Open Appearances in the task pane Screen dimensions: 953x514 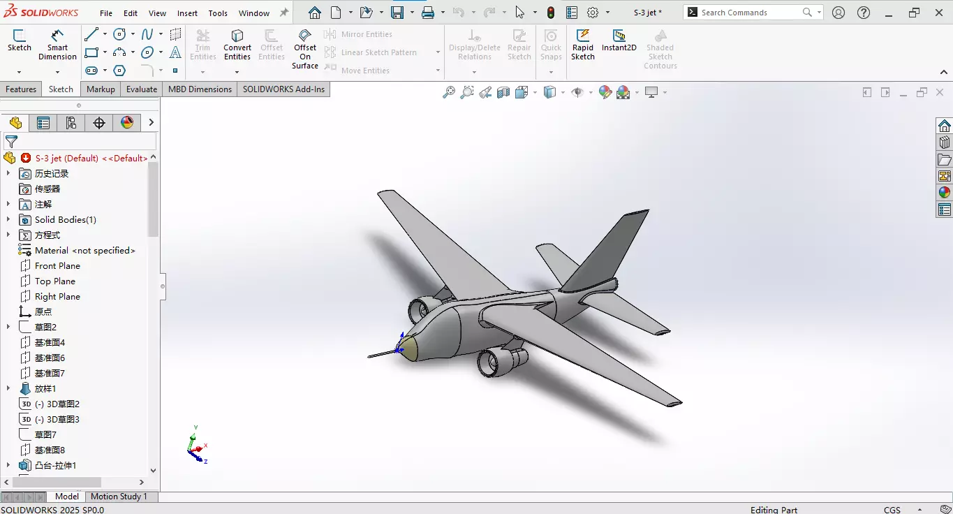coord(945,193)
